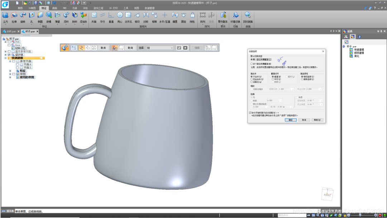The width and height of the screenshot is (387, 218).
Task: Click the 孔 hole feature icon
Action: click(x=31, y=15)
